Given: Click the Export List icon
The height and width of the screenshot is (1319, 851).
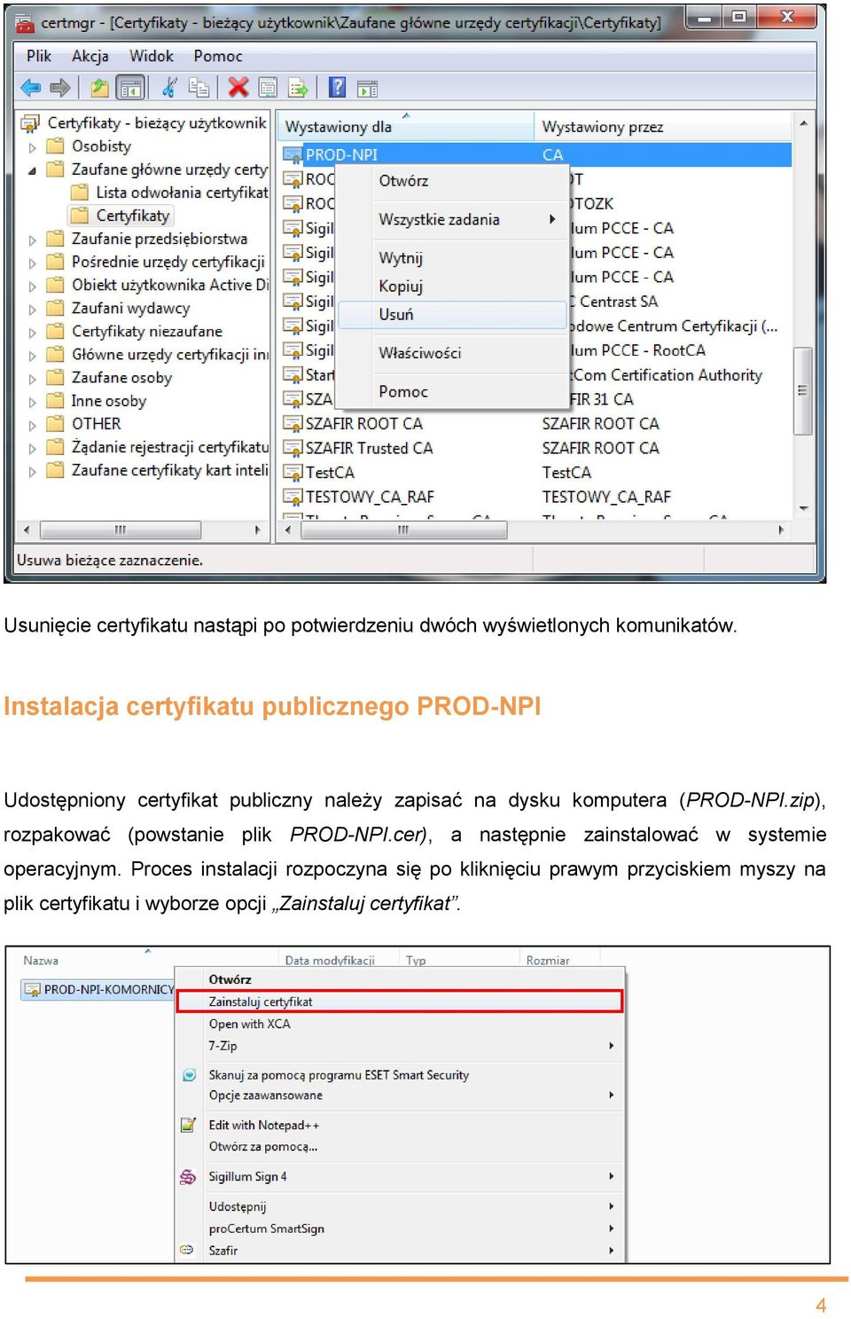Looking at the screenshot, I should [298, 87].
